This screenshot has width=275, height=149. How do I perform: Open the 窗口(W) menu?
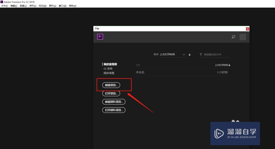pyautogui.click(x=63, y=6)
